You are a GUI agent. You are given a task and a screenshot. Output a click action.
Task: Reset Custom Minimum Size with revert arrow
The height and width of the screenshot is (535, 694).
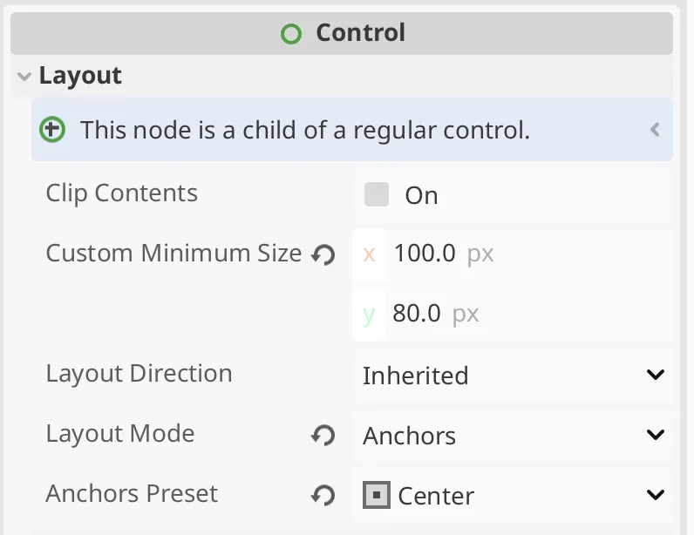[323, 255]
